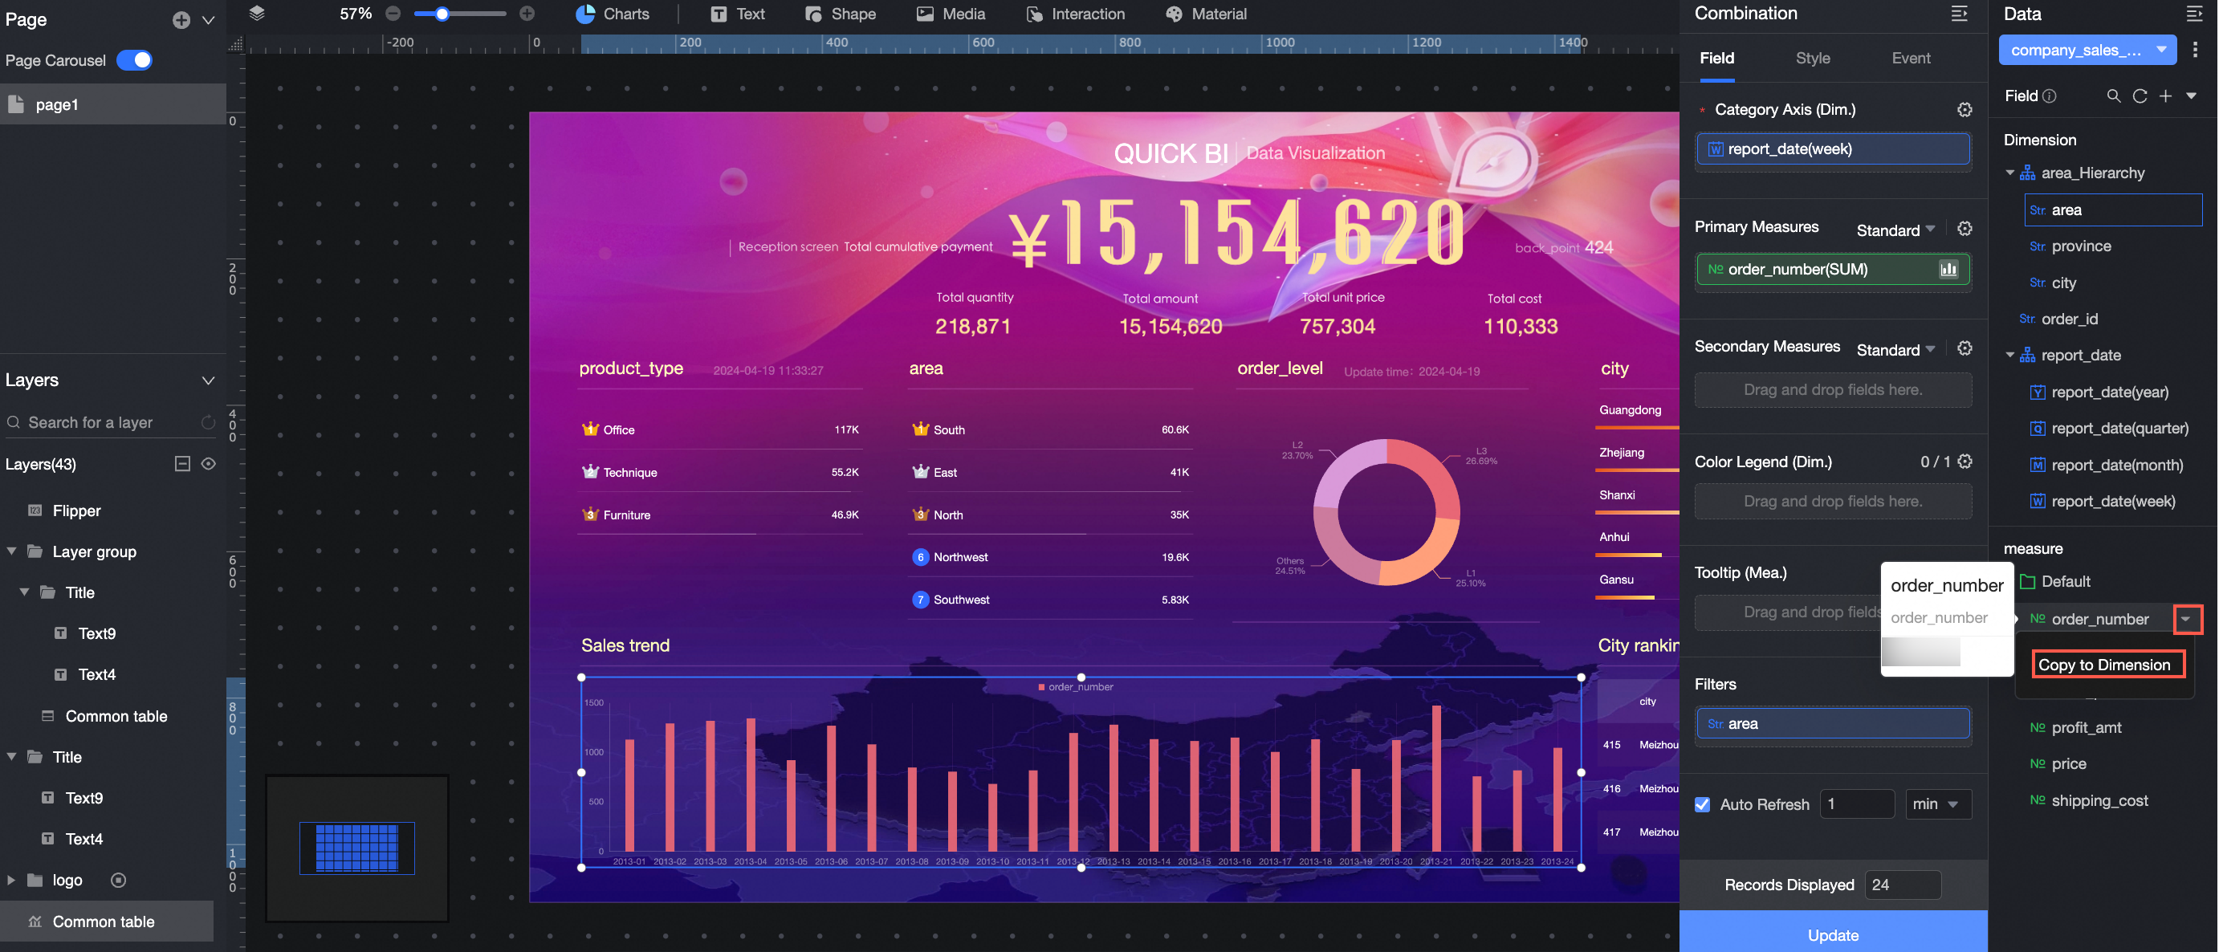Choose Copy to Dimension menu item
This screenshot has width=2219, height=952.
(2103, 665)
